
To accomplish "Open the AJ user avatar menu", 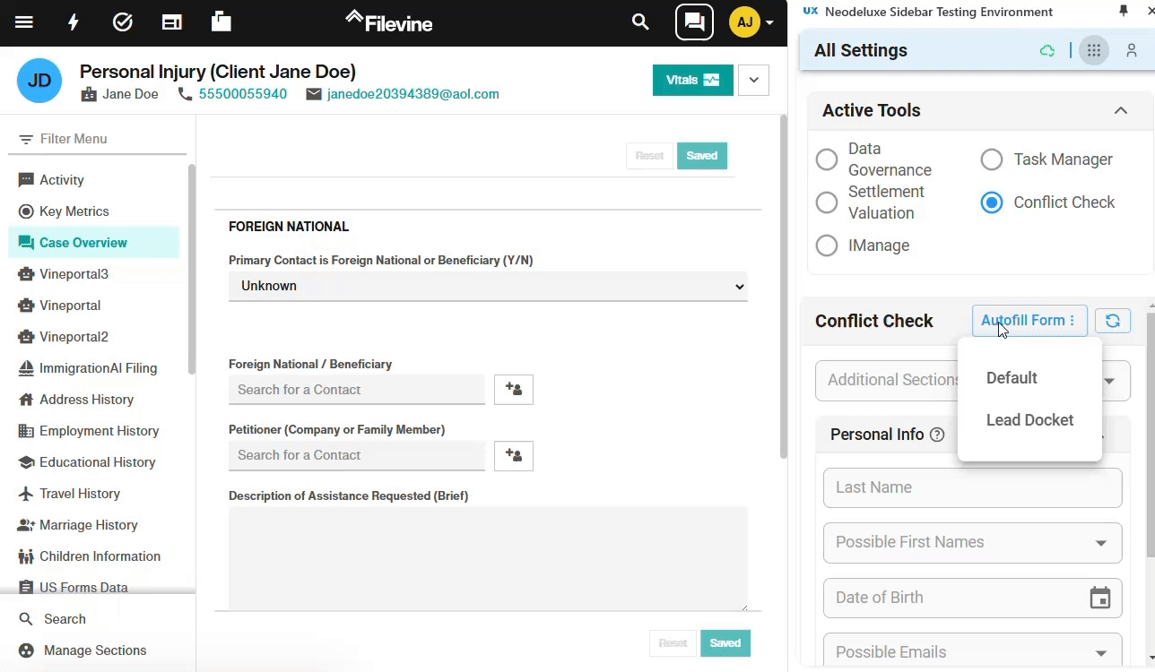I will (744, 22).
